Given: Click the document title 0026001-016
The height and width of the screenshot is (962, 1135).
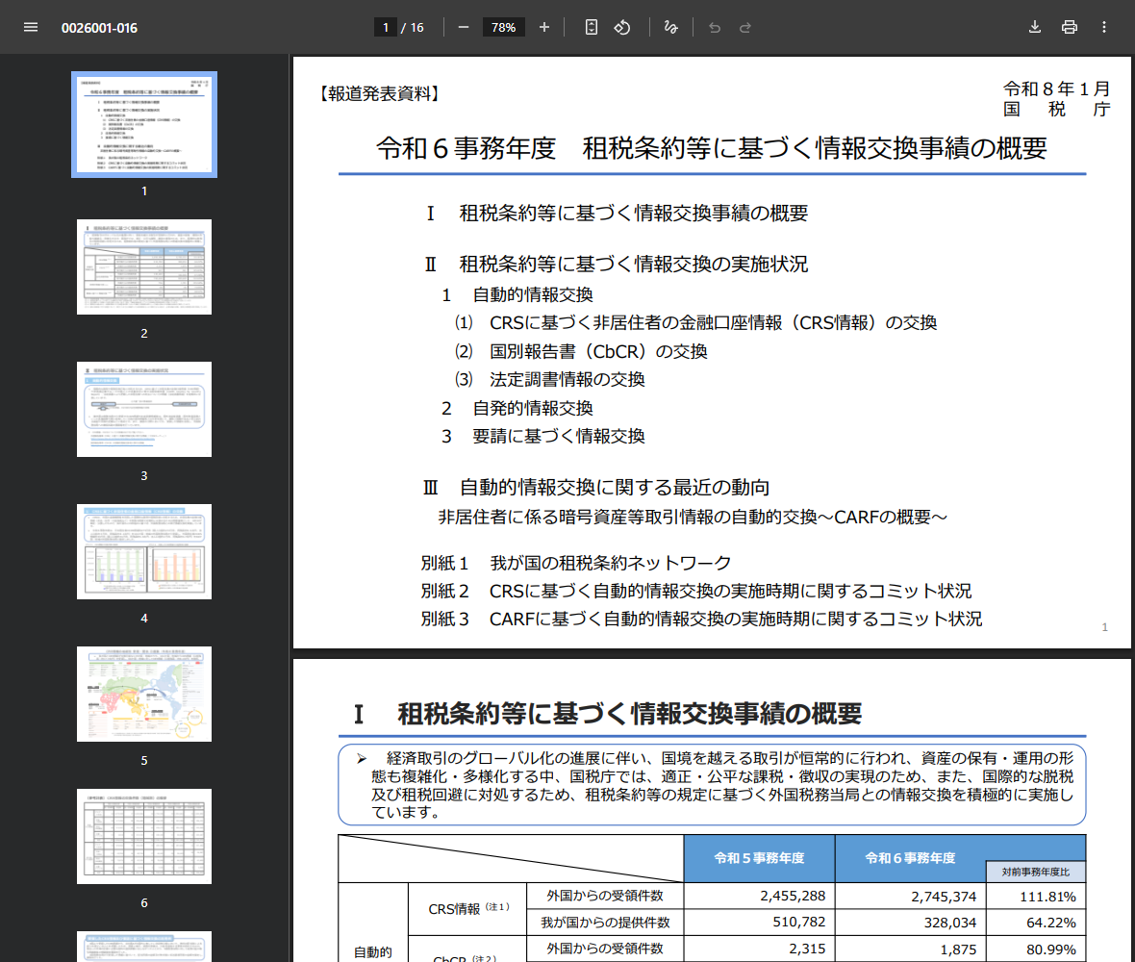Looking at the screenshot, I should [x=99, y=28].
